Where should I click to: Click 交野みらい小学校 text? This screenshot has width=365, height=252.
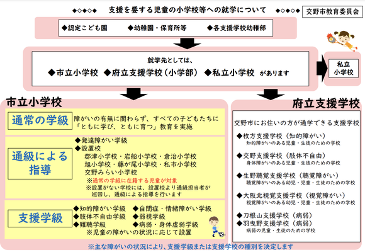coord(111,173)
